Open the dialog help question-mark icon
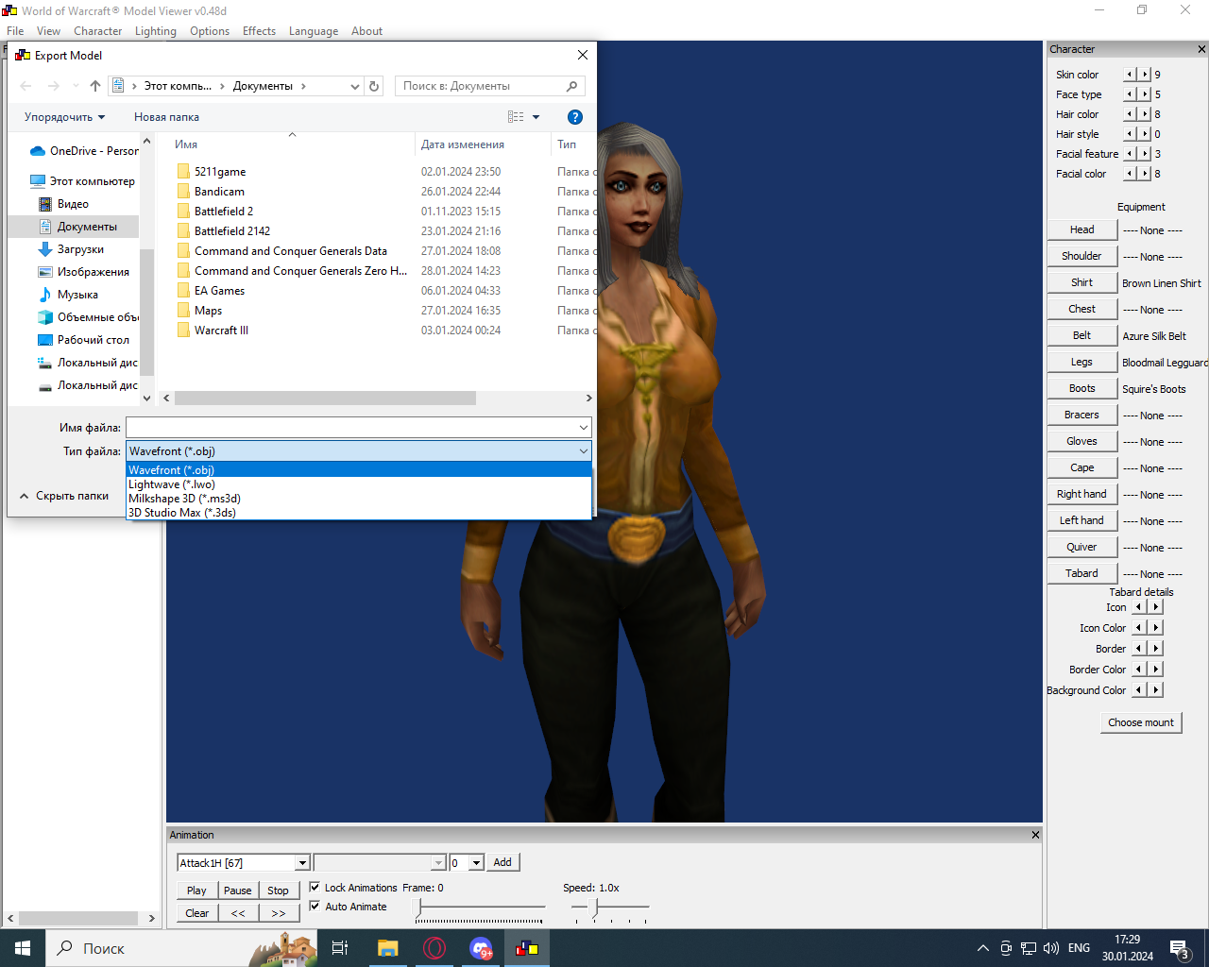The height and width of the screenshot is (967, 1209). tap(574, 117)
